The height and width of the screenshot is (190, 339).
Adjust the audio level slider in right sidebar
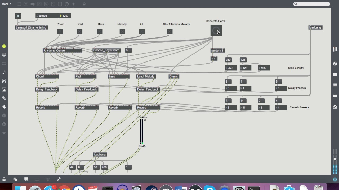coord(335,159)
